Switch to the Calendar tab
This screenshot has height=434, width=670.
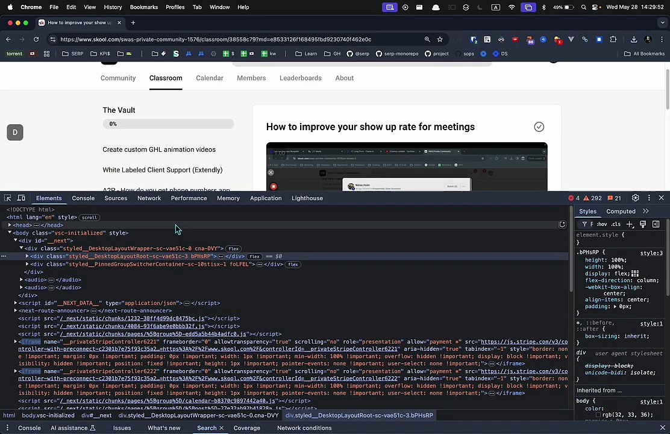(x=210, y=78)
